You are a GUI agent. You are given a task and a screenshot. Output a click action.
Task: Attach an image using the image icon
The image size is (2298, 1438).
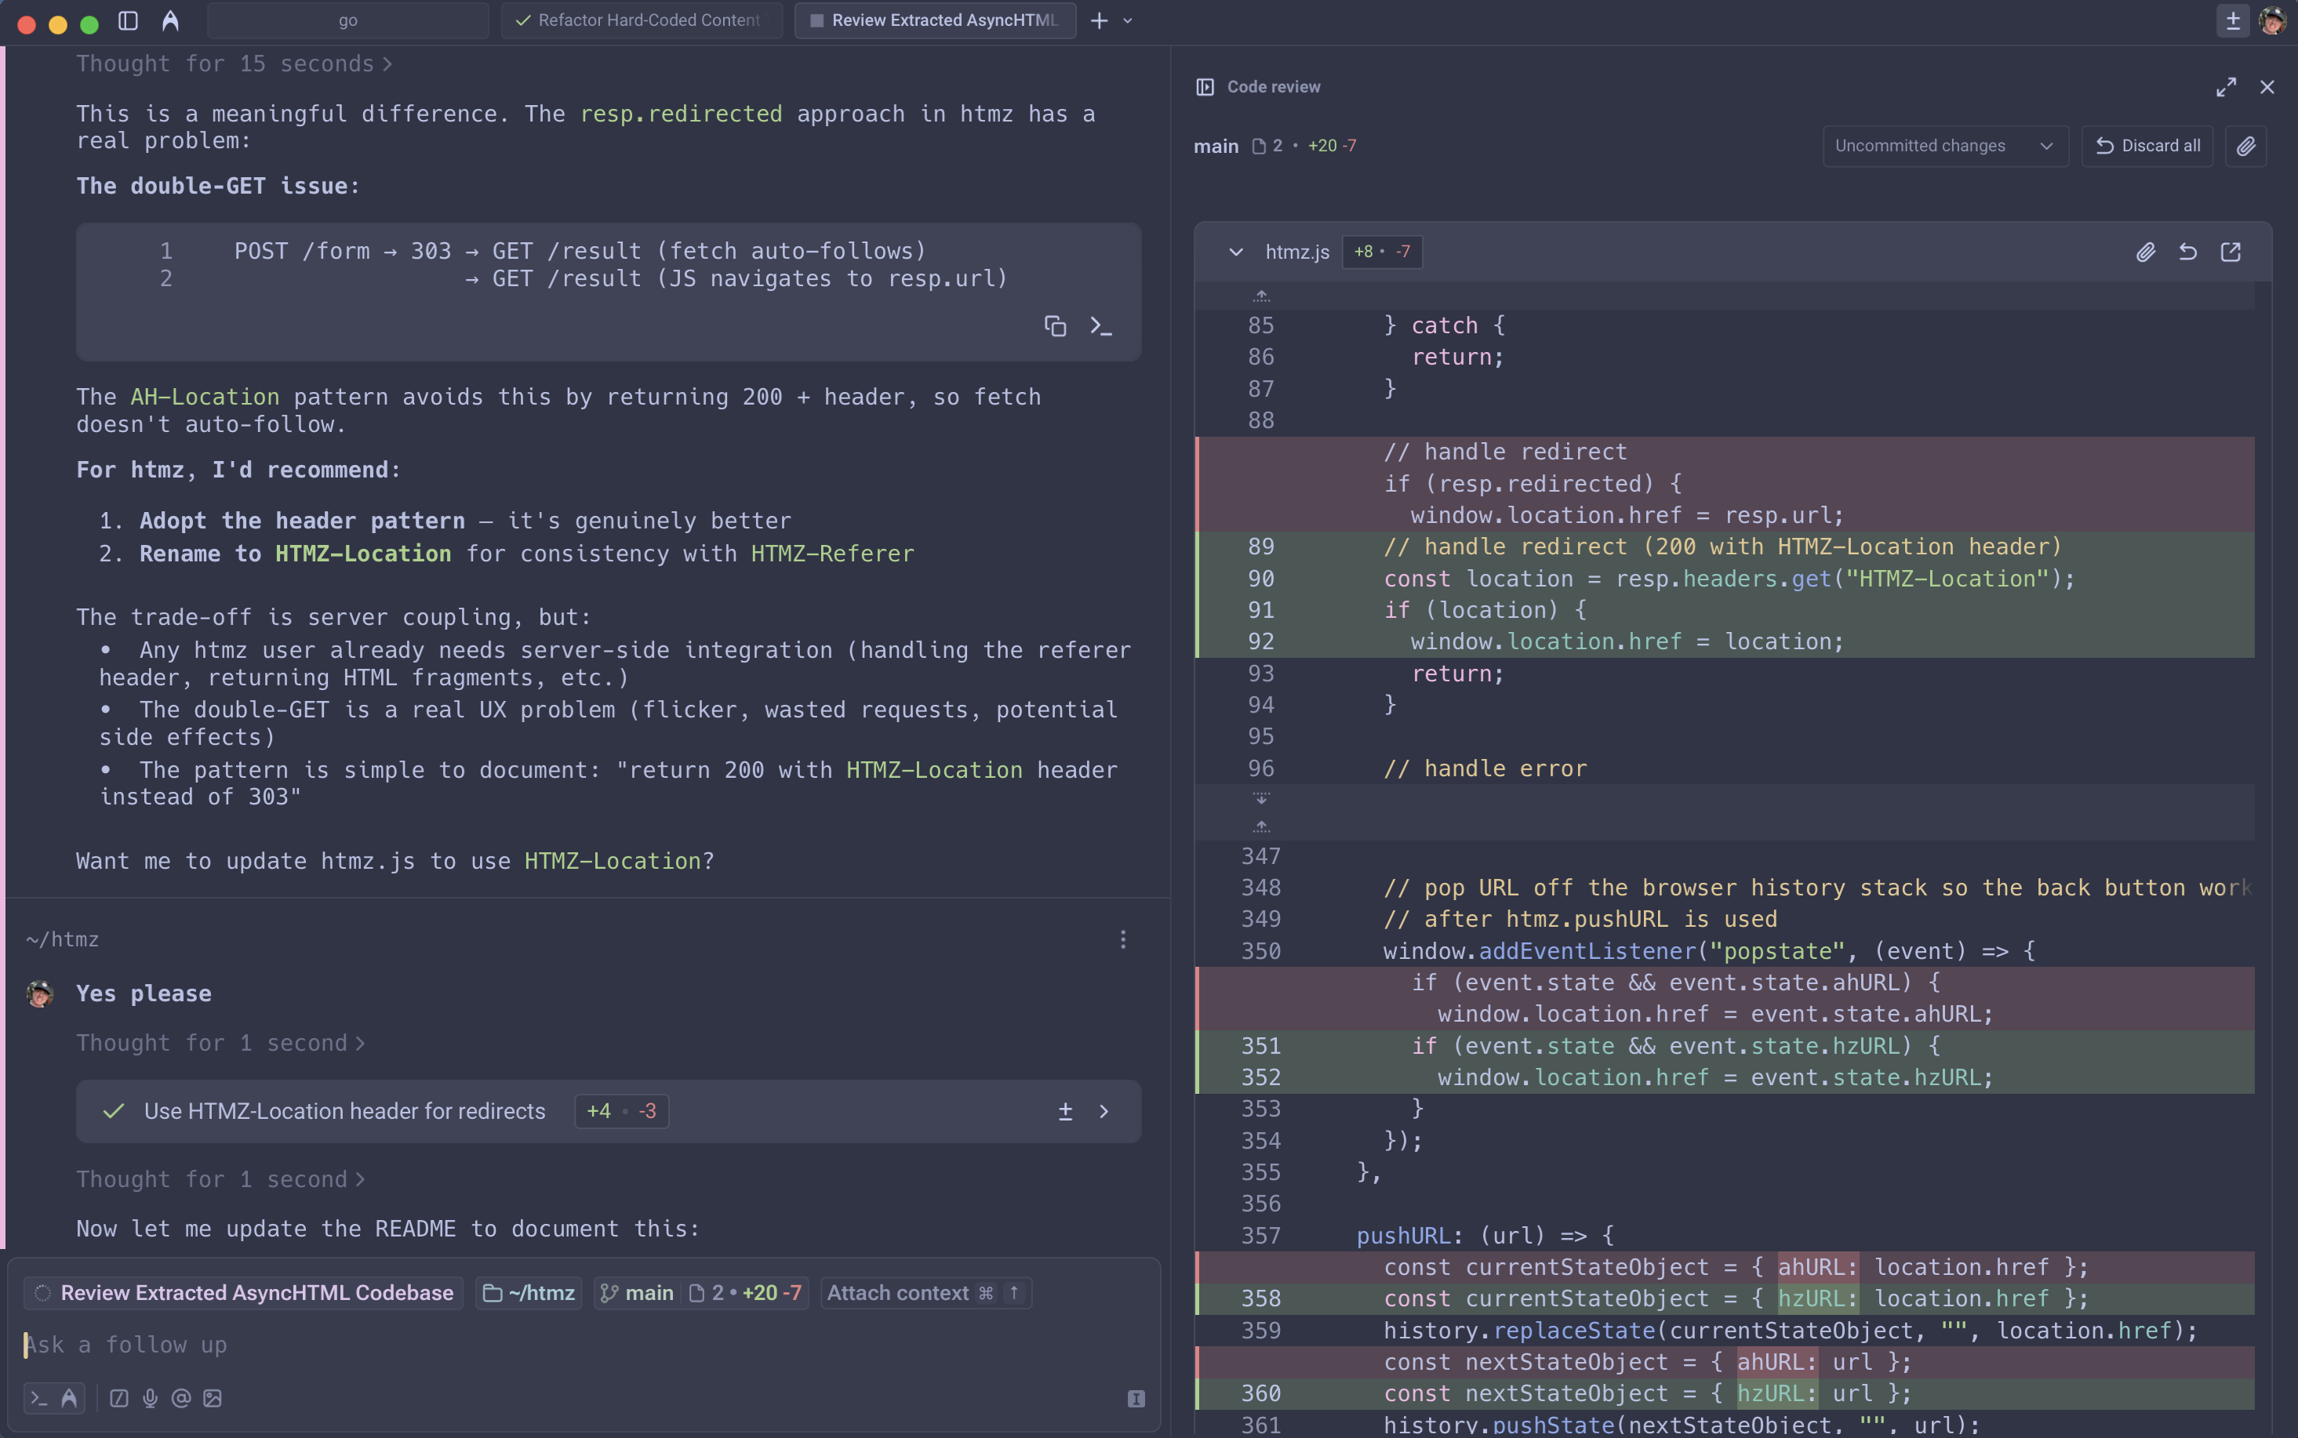(211, 1398)
